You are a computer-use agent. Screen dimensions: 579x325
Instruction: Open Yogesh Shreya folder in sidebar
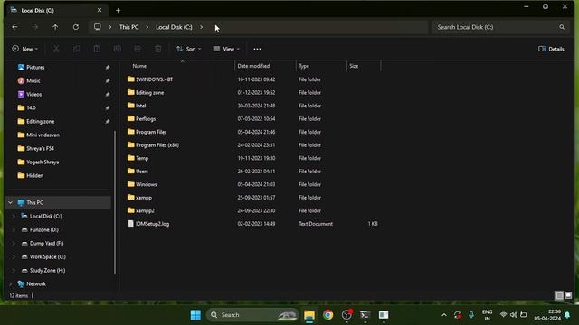click(43, 162)
